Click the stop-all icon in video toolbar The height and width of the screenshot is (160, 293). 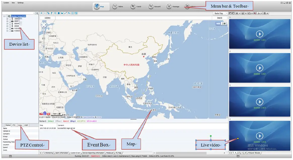click(x=265, y=13)
